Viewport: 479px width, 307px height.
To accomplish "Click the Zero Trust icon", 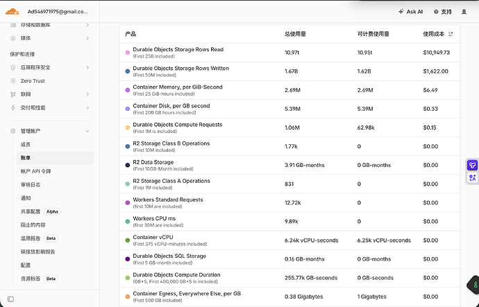I will click(12, 81).
